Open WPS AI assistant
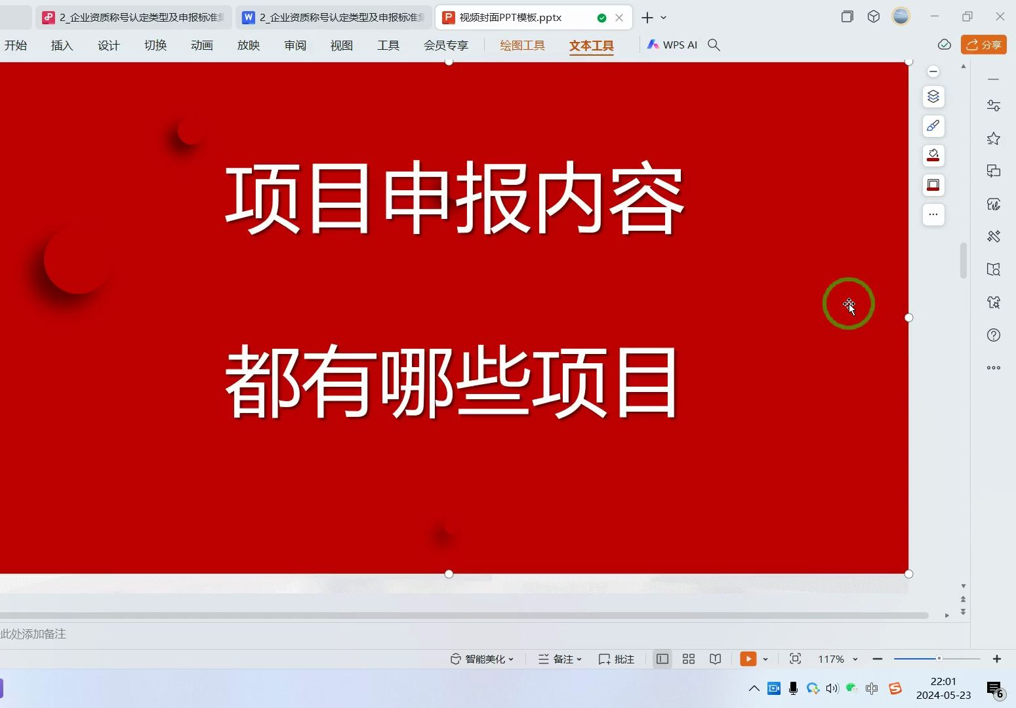This screenshot has width=1016, height=708. point(672,45)
